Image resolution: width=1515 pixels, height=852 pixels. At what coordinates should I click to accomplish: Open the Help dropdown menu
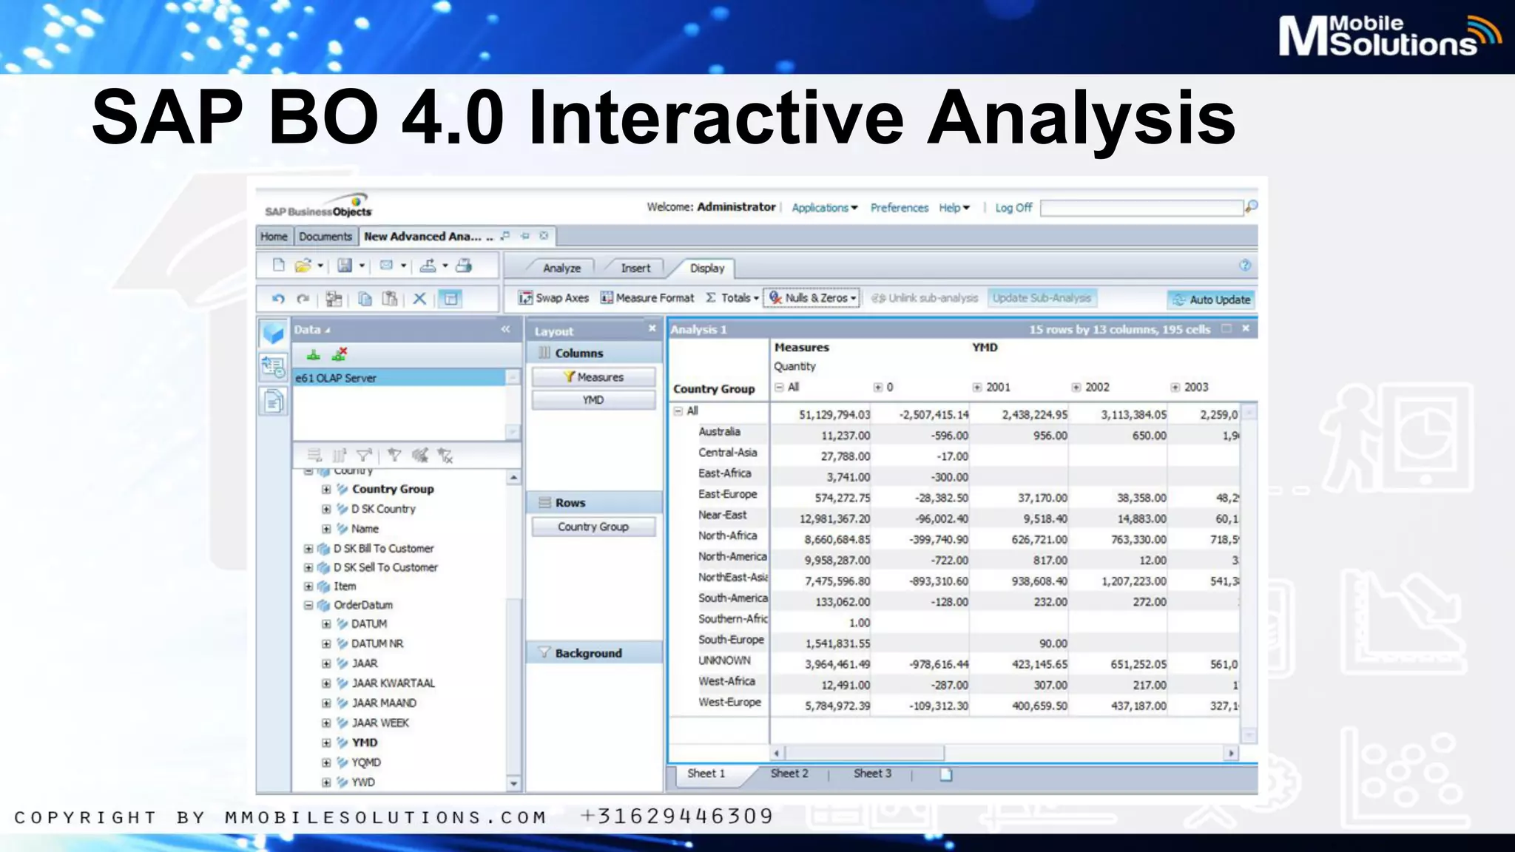pos(954,208)
